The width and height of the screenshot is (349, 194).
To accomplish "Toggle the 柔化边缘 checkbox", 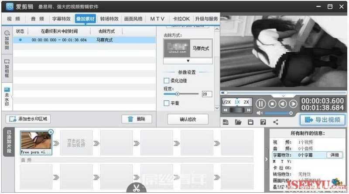I will coord(167,80).
